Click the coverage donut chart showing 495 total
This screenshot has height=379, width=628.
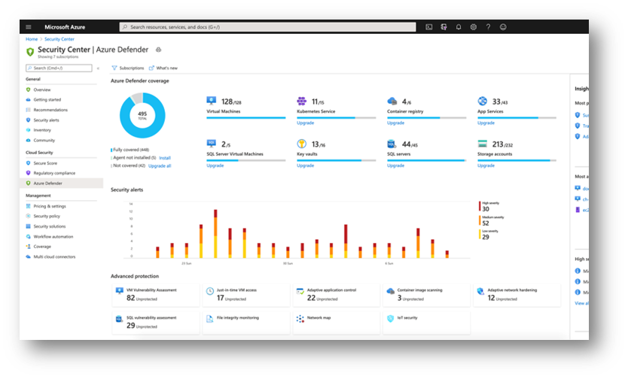(x=142, y=116)
